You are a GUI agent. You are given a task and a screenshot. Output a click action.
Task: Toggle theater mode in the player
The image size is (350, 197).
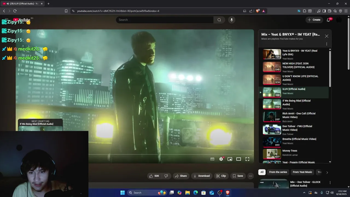(x=239, y=159)
